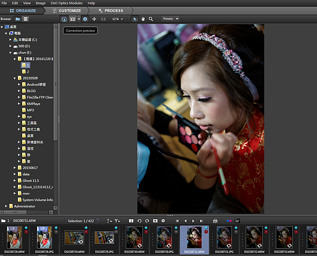
Task: Set zoom to 1:1
Action: click(x=103, y=19)
